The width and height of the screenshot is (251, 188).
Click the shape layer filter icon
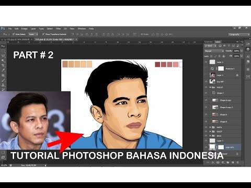(233, 46)
